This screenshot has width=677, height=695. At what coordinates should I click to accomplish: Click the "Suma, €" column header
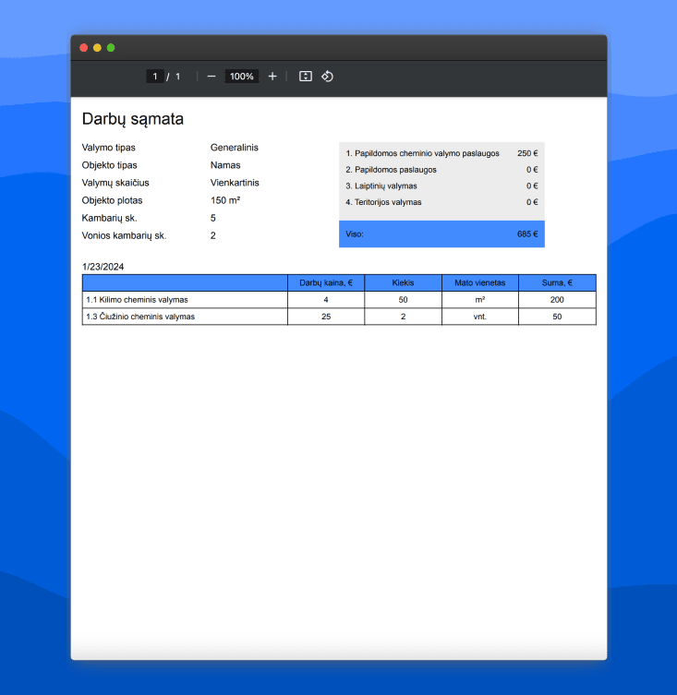pos(556,282)
